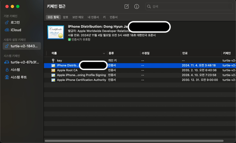The width and height of the screenshot is (236, 143).
Task: Click the folder lock icon beside 시스템 루트
Action: 7,77
